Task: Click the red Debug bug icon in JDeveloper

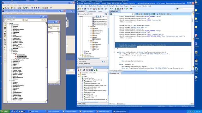Action: coord(131,9)
